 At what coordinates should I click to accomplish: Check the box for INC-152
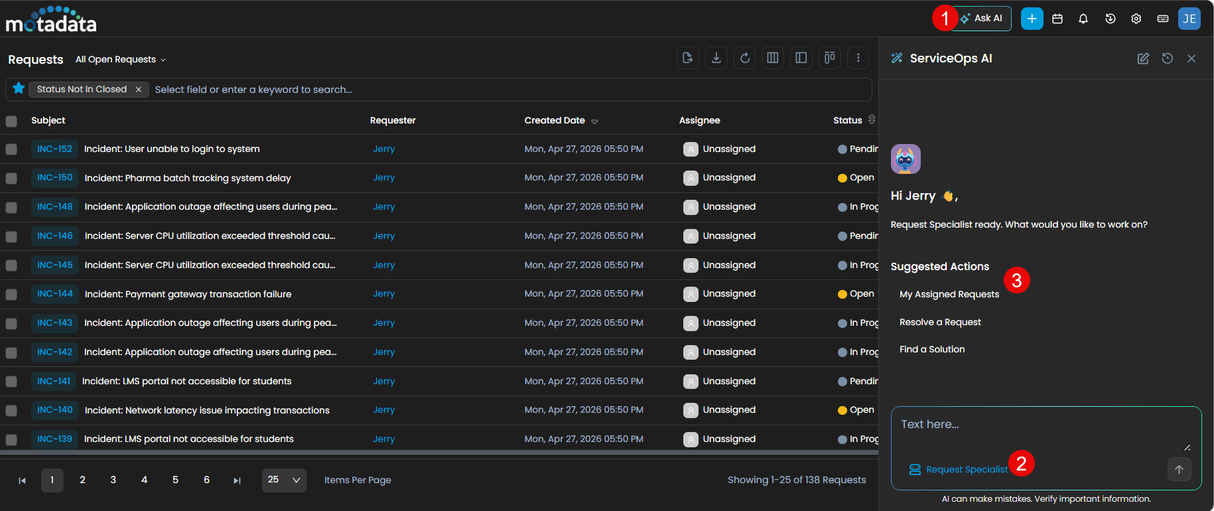click(x=11, y=149)
